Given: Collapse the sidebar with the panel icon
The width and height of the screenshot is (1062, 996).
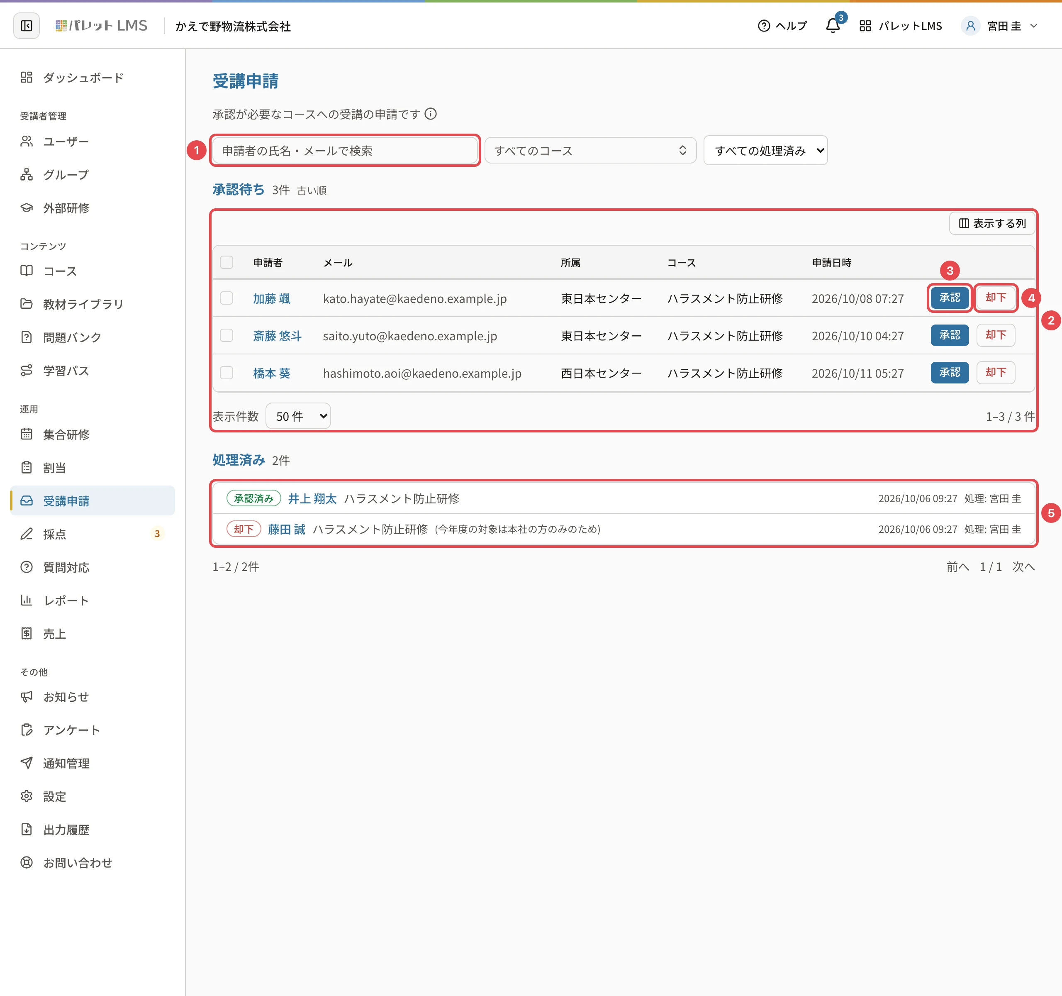Looking at the screenshot, I should (26, 26).
